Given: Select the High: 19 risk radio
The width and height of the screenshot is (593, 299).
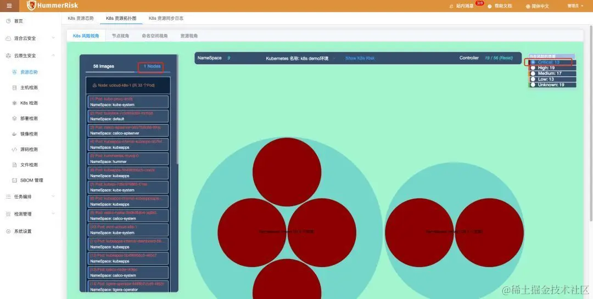Looking at the screenshot, I should pyautogui.click(x=533, y=67).
